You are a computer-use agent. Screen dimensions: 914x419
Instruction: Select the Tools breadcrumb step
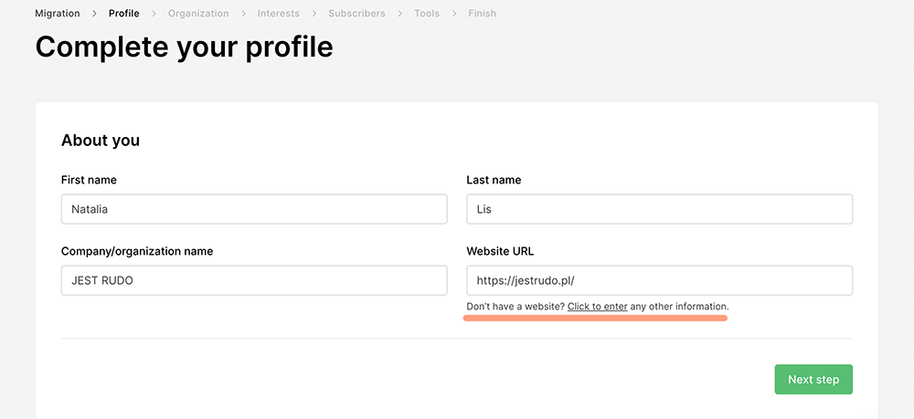[426, 14]
